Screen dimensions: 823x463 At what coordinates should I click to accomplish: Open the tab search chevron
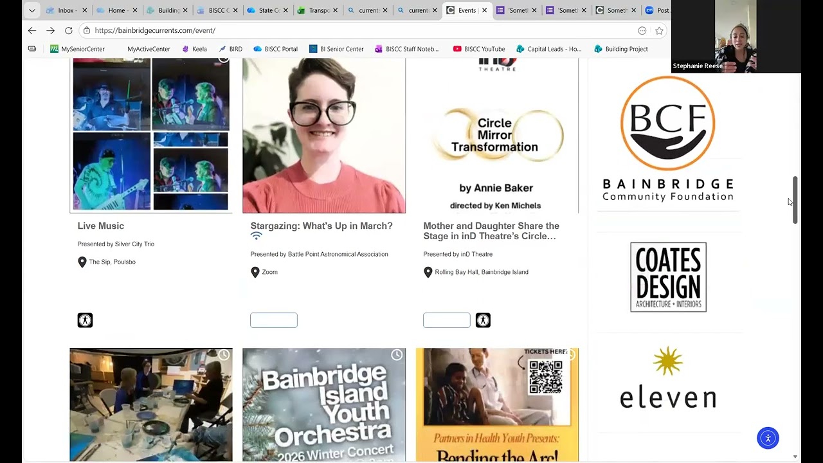32,10
